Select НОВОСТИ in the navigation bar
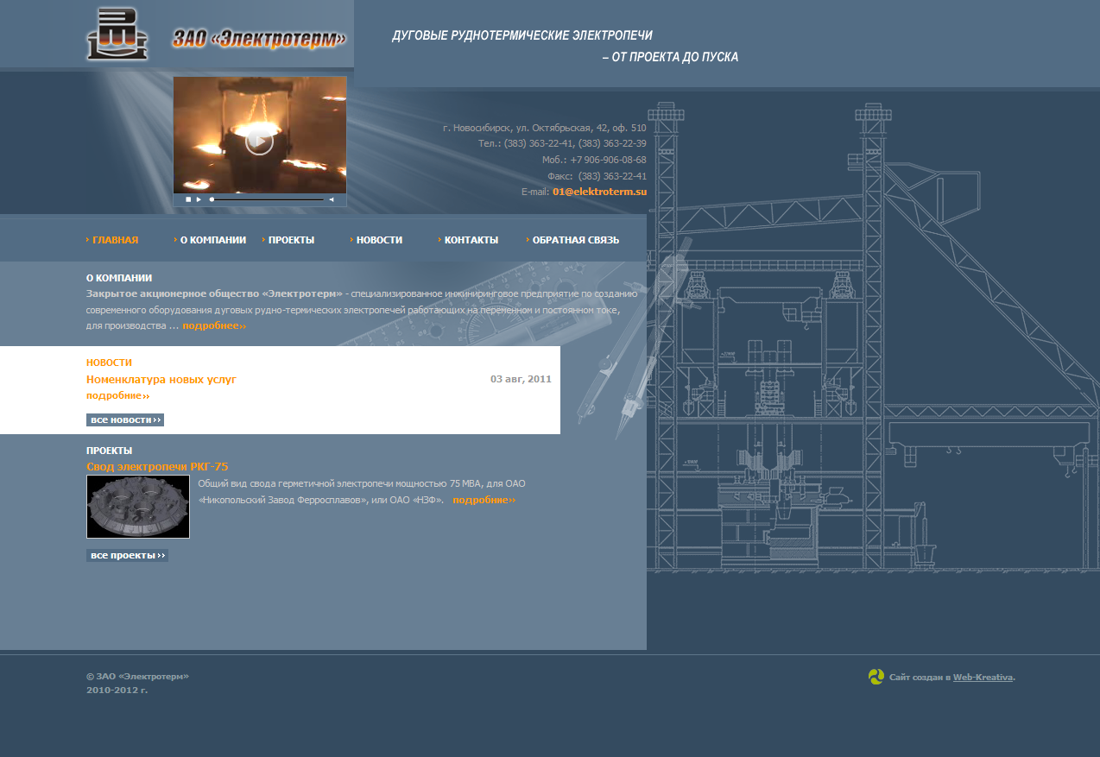Image resolution: width=1100 pixels, height=757 pixels. (379, 240)
